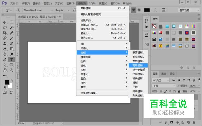The image size is (202, 126).
Task: Open the 文件(F) menu
Action: click(x=14, y=3)
